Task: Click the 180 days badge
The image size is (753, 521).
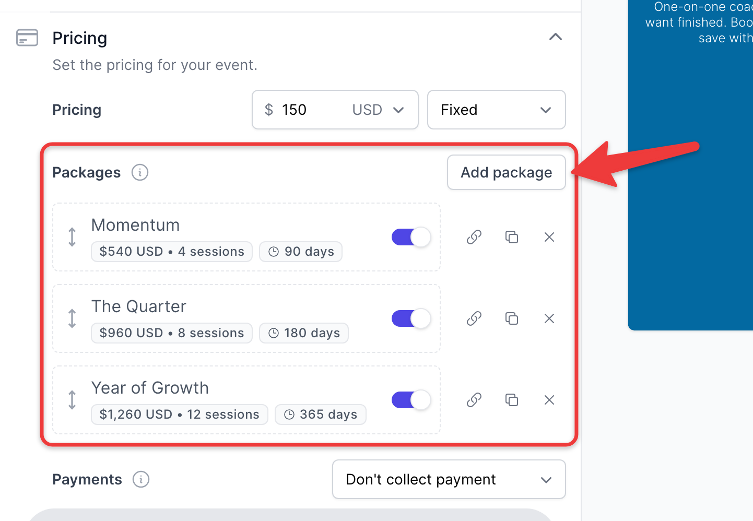Action: click(304, 333)
